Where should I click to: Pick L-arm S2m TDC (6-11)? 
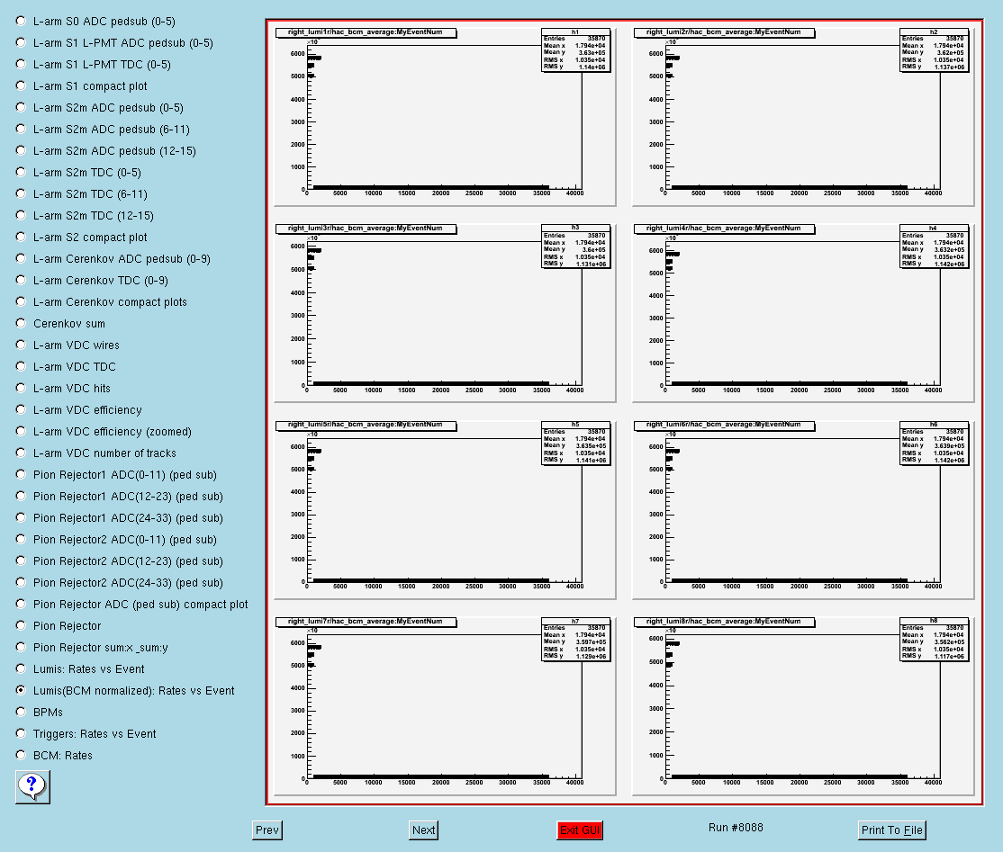click(x=21, y=193)
